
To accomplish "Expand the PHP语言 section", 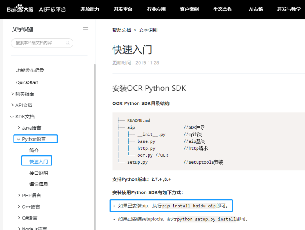I will pyautogui.click(x=19, y=195).
